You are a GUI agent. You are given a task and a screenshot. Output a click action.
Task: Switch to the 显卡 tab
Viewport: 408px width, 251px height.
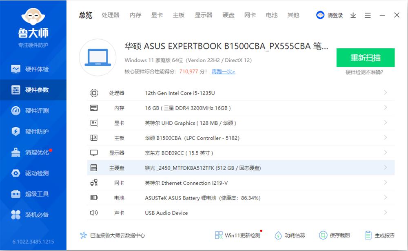pos(157,15)
